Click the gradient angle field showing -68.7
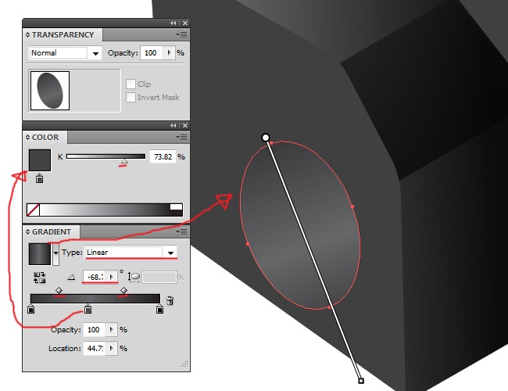 pos(95,277)
